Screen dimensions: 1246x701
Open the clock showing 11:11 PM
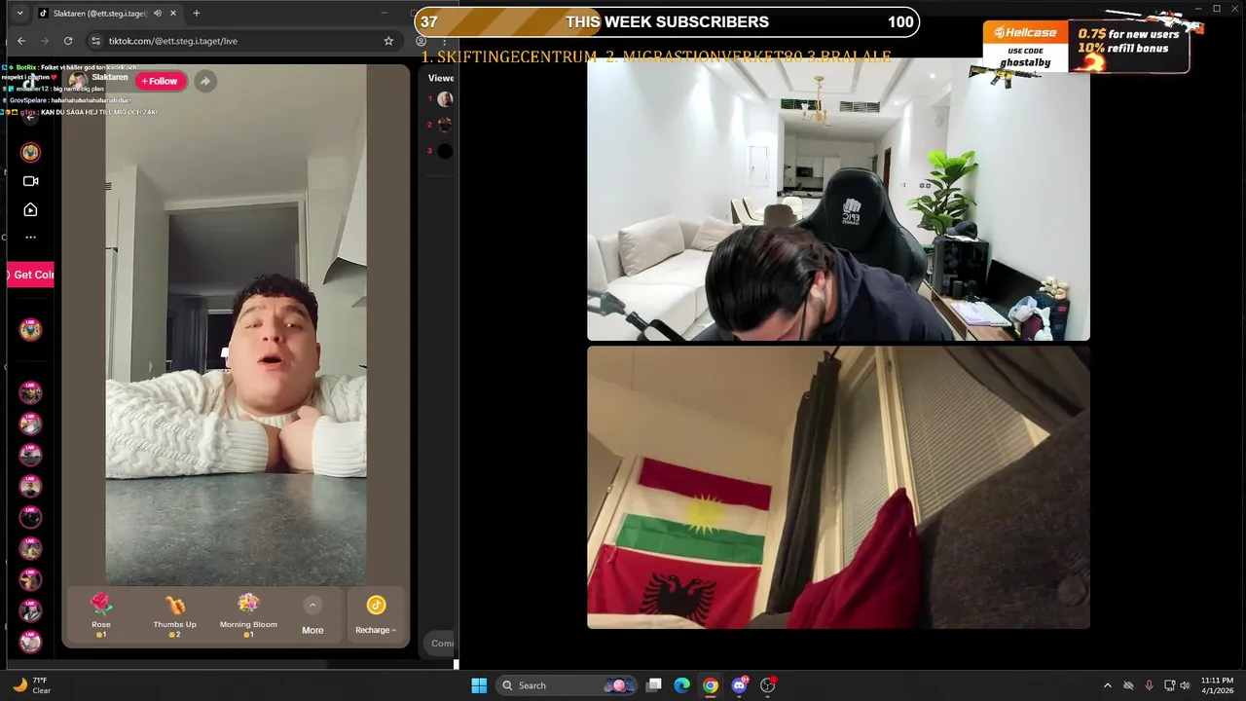click(1217, 685)
